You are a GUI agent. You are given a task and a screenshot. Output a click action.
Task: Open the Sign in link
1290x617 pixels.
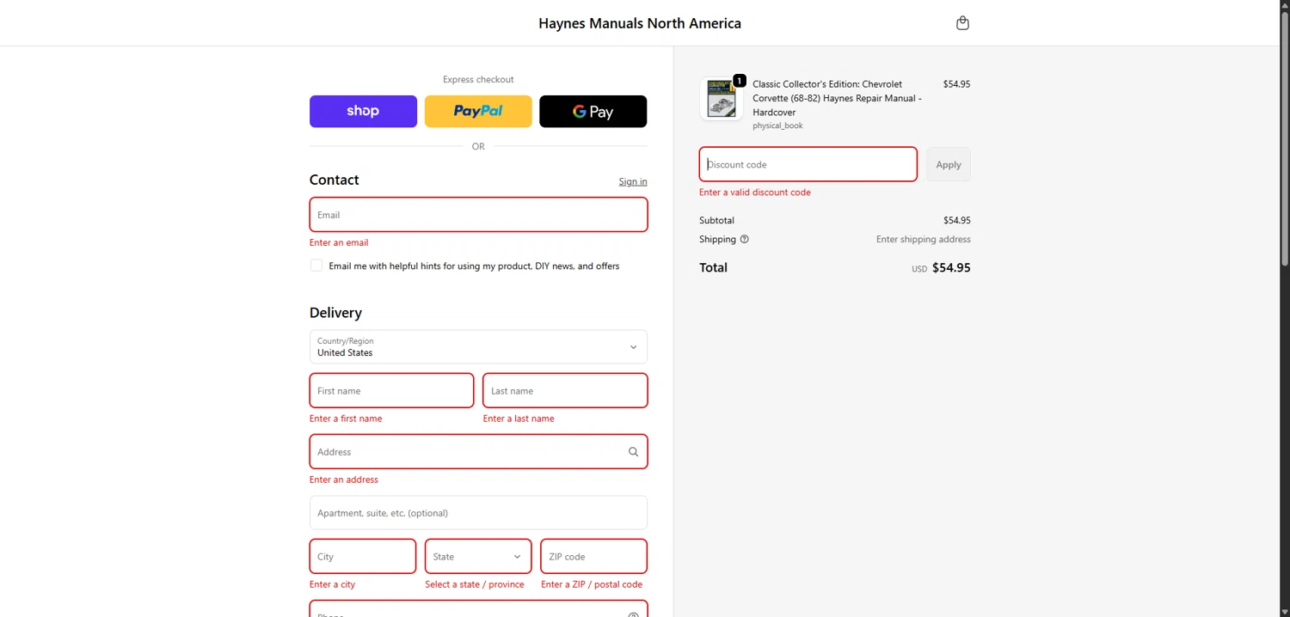(633, 181)
